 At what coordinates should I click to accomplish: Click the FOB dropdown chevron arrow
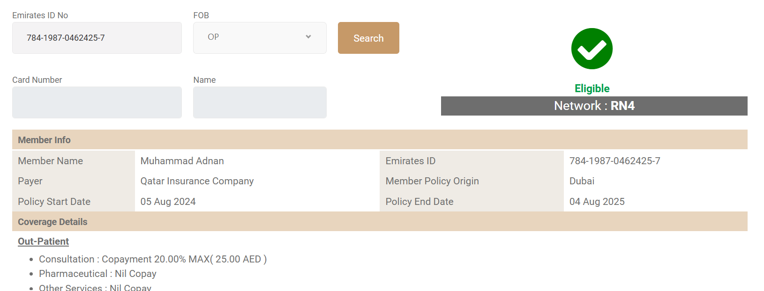(308, 37)
